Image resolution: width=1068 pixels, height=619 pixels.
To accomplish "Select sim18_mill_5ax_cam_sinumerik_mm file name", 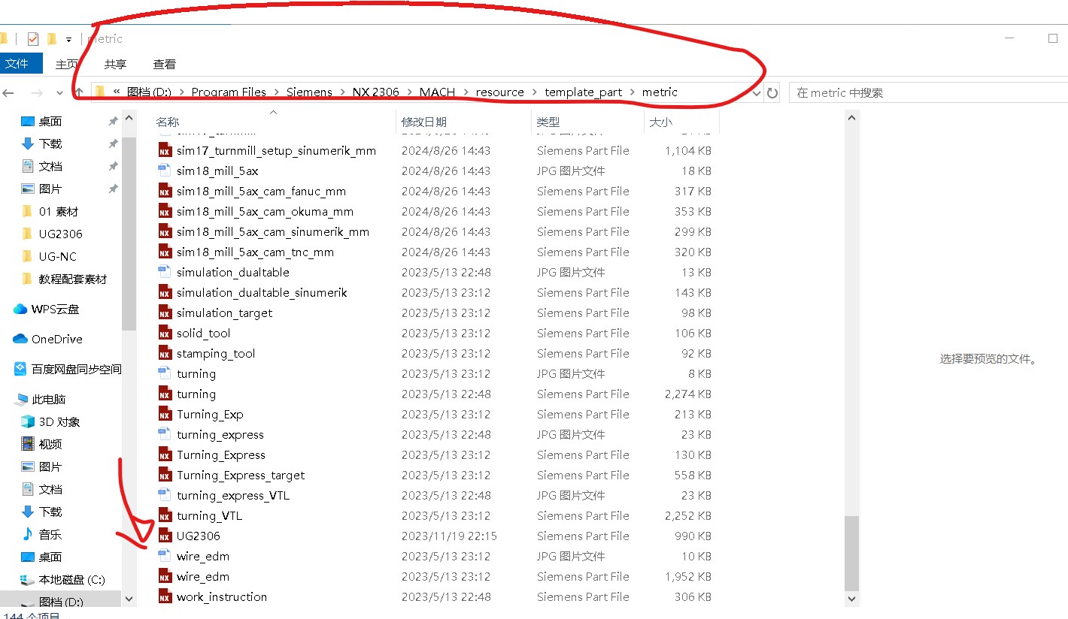I will (x=273, y=231).
